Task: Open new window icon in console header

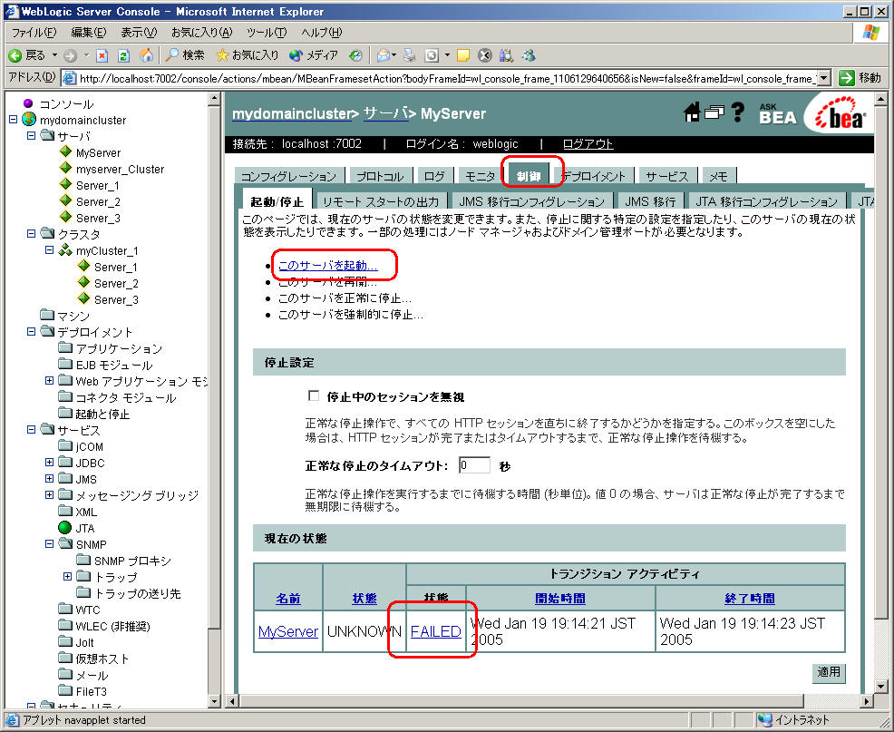Action: tap(714, 112)
